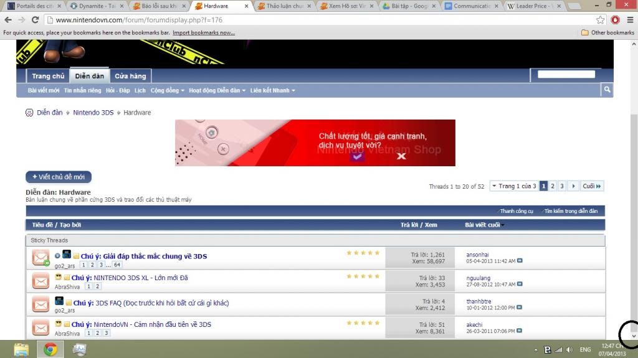Bookmark this page with the star icon

coord(600,19)
